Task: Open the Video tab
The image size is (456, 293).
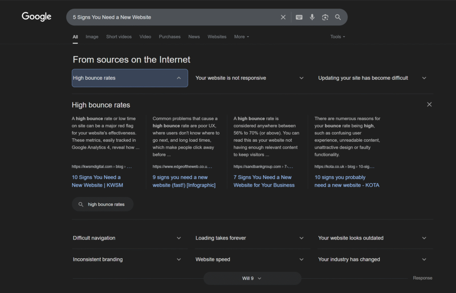Action: pyautogui.click(x=145, y=37)
